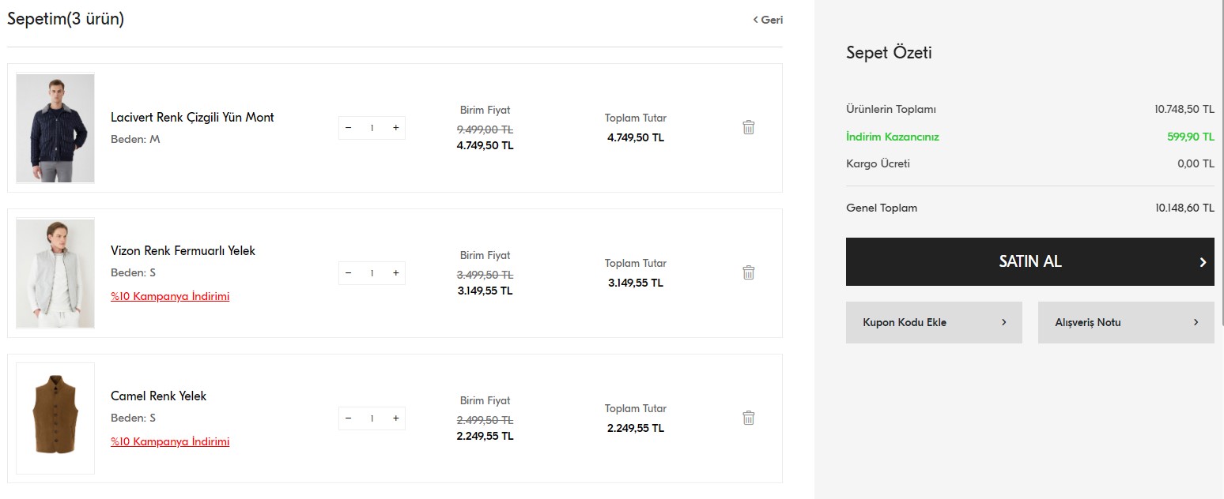
Task: Add one more Vizon Renk Fermuarlı Yelek
Action: point(395,273)
